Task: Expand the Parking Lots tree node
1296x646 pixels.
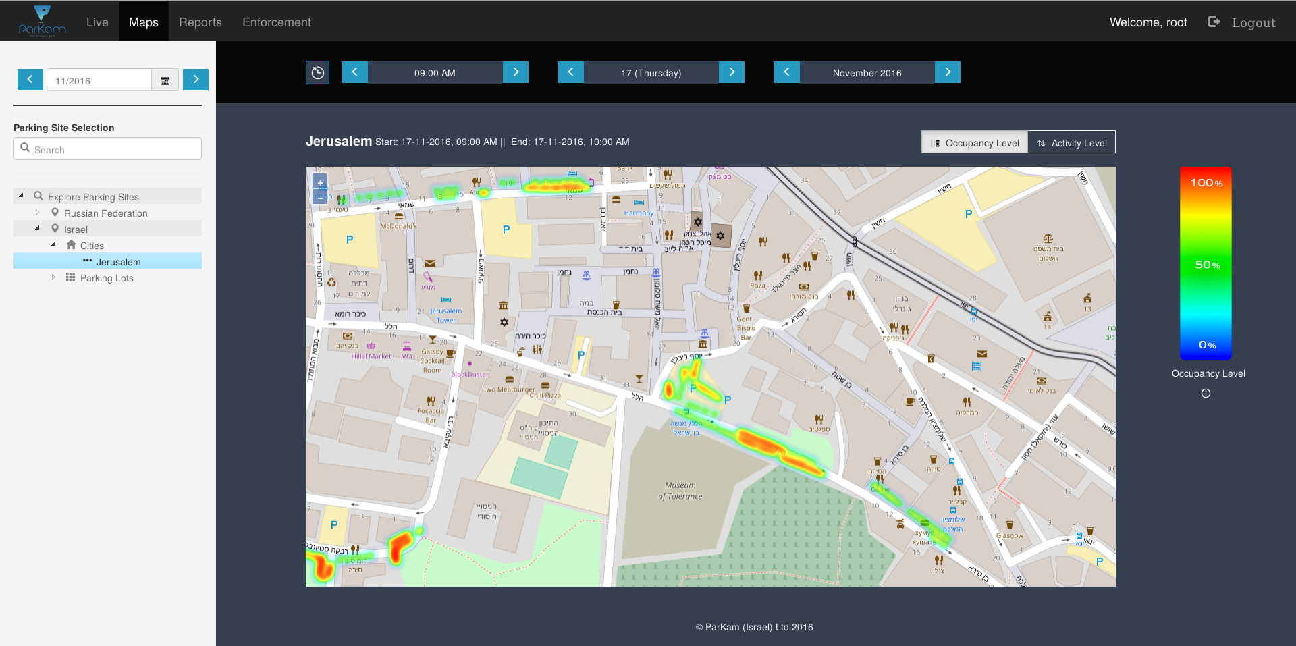Action: 54,277
